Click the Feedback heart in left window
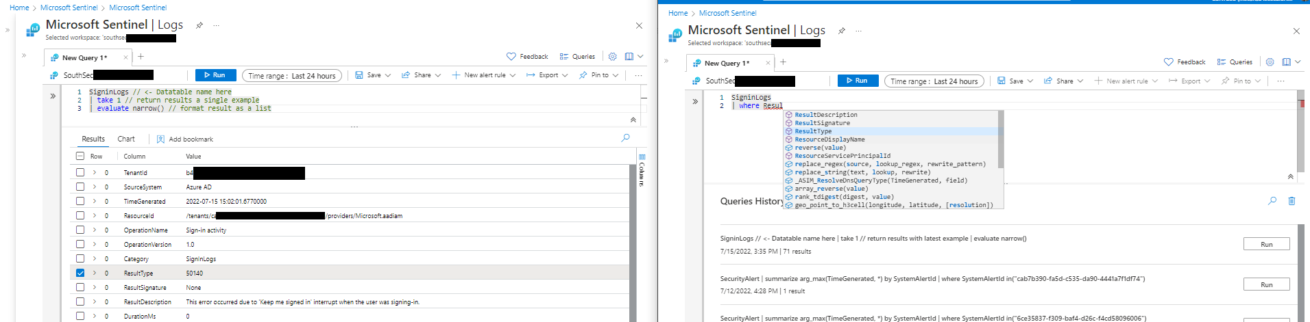The image size is (1310, 322). click(x=511, y=57)
